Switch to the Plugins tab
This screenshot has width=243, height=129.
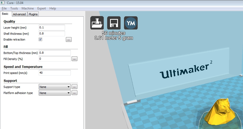click(x=33, y=14)
